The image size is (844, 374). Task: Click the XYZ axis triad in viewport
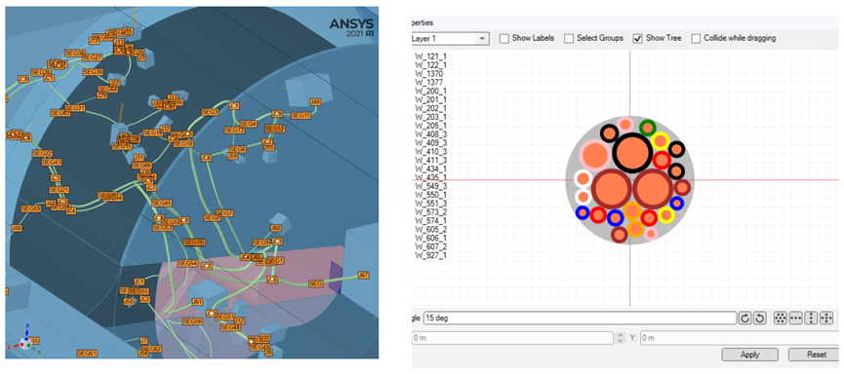[x=24, y=343]
